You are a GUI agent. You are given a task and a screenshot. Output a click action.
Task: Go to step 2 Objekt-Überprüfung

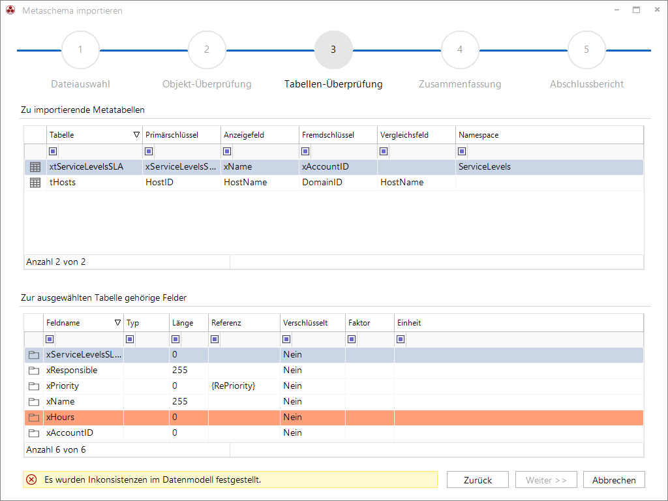207,50
